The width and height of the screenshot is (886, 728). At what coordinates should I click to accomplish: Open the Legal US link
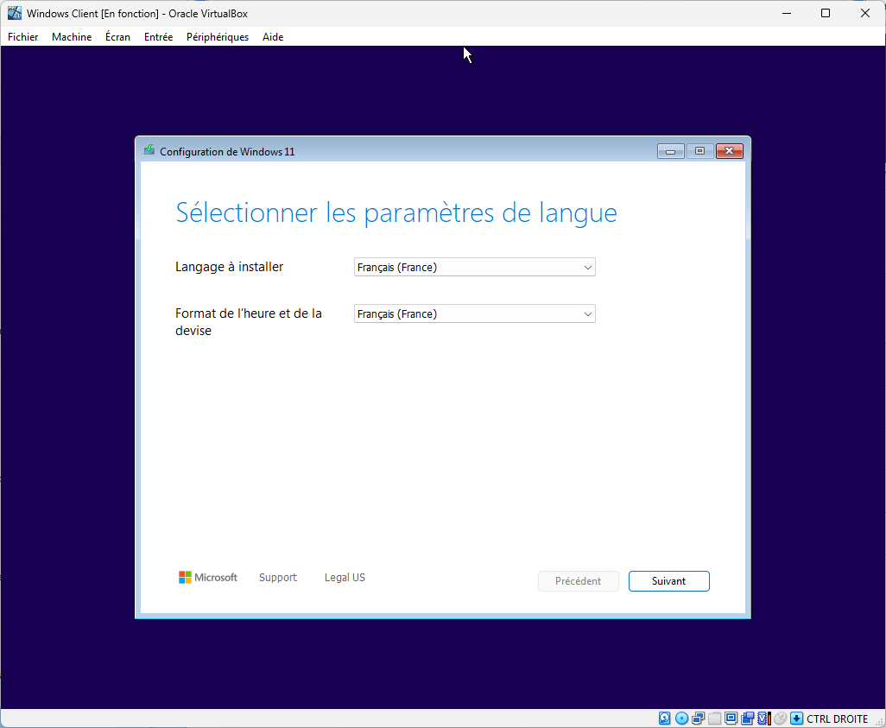click(x=345, y=577)
